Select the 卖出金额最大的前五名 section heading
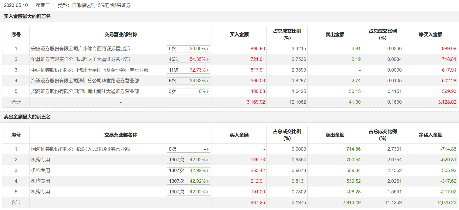This screenshot has width=459, height=210. tap(27, 117)
